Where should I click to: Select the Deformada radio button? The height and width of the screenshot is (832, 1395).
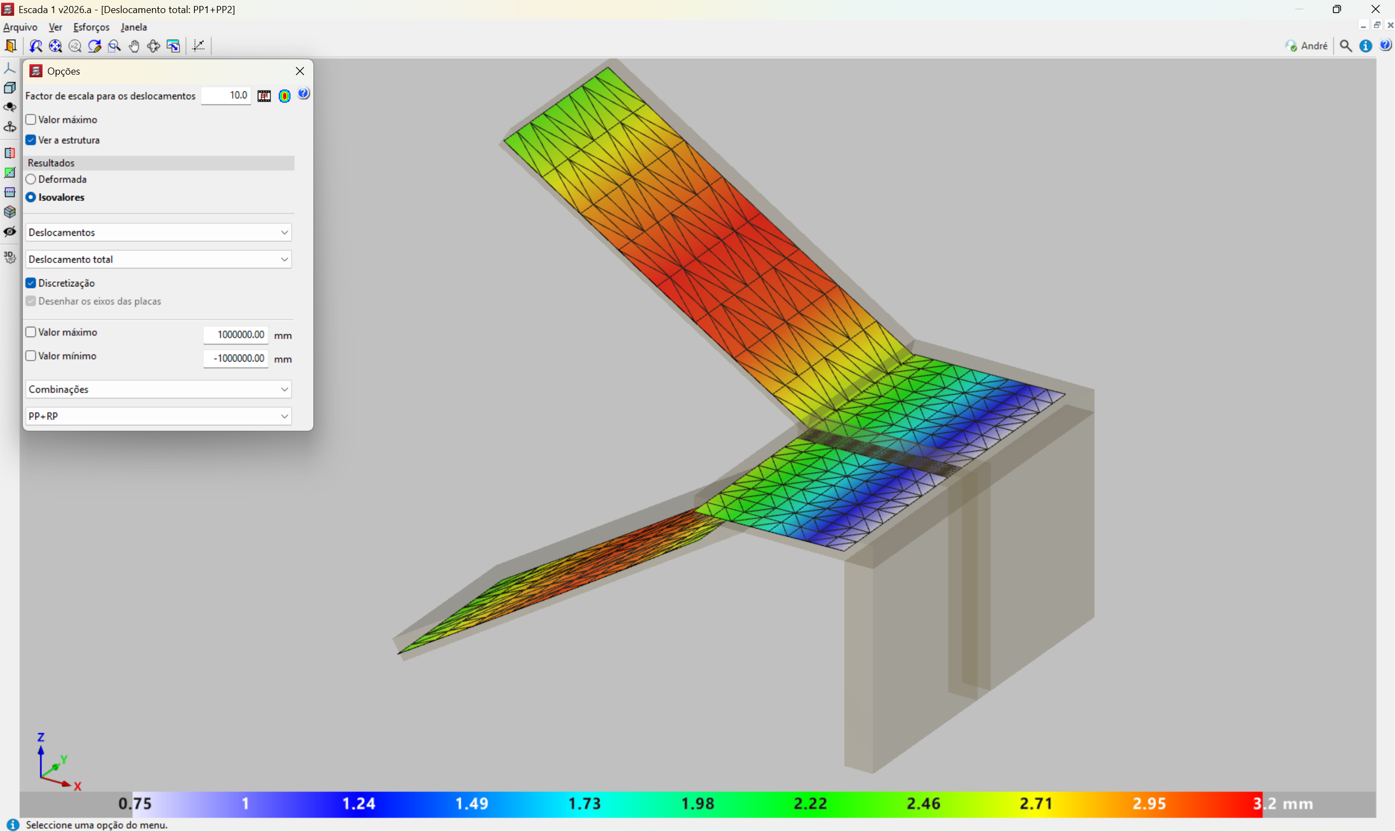[31, 179]
